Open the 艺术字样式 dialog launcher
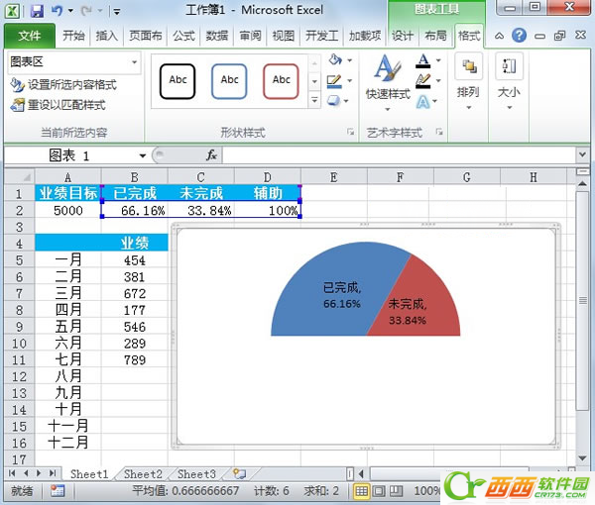595x505 pixels. tap(439, 132)
